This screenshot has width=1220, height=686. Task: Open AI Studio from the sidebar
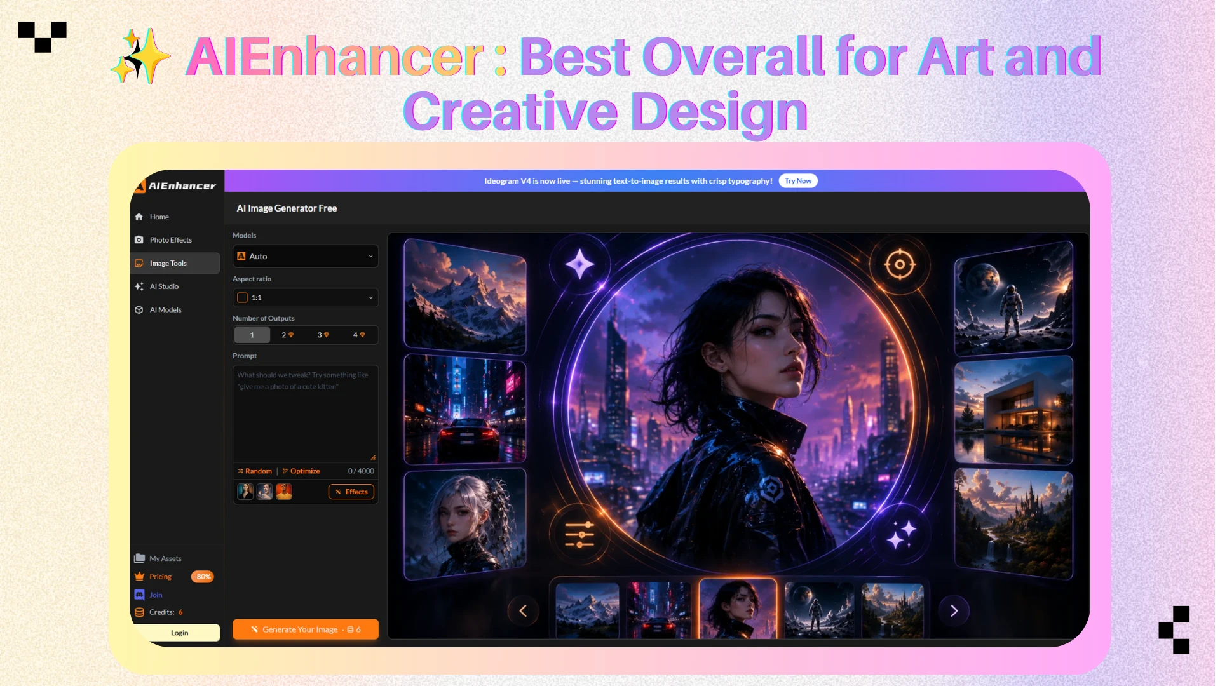175,286
